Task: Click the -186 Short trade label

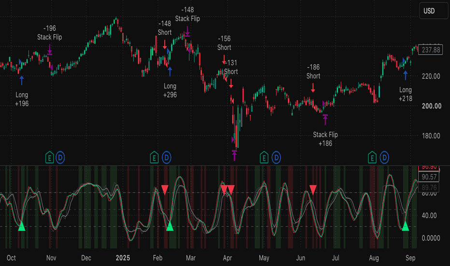Action: [313, 72]
